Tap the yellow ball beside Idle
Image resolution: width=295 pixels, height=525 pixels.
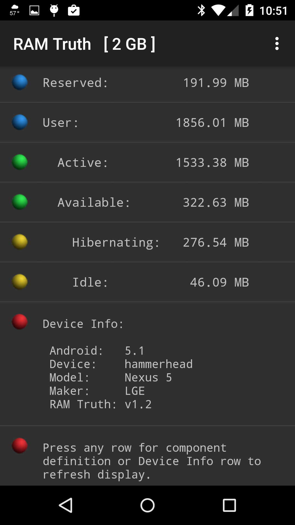click(x=20, y=282)
